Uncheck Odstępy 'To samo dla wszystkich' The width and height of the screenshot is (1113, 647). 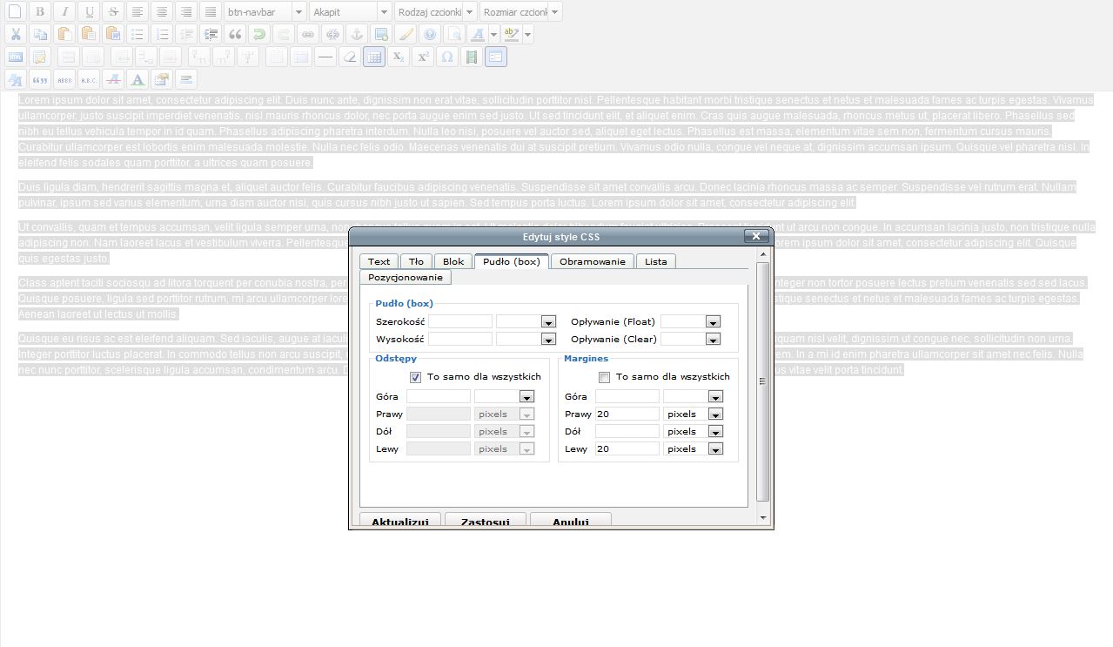tap(415, 377)
